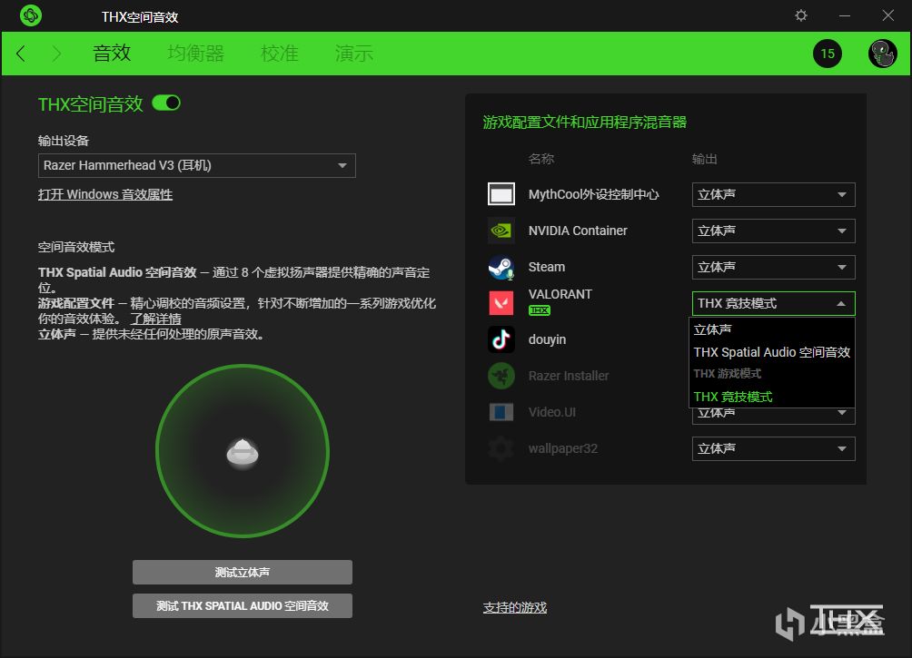This screenshot has width=912, height=658.
Task: Click the VALORANT app icon
Action: [501, 303]
